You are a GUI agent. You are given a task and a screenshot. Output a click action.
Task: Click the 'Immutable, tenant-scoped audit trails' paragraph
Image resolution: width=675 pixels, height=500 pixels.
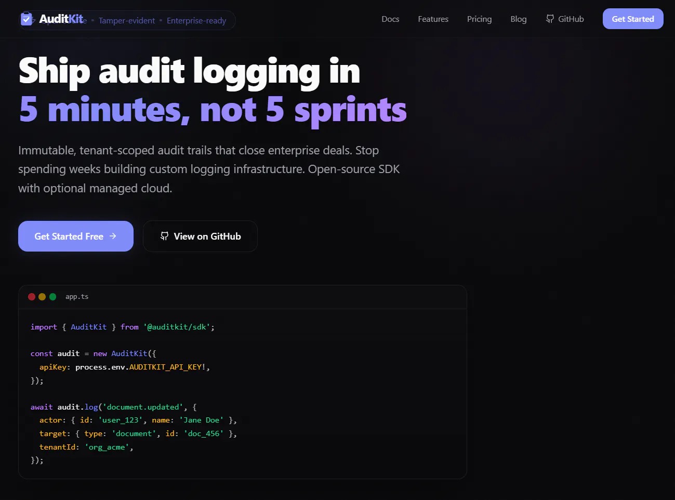(209, 169)
